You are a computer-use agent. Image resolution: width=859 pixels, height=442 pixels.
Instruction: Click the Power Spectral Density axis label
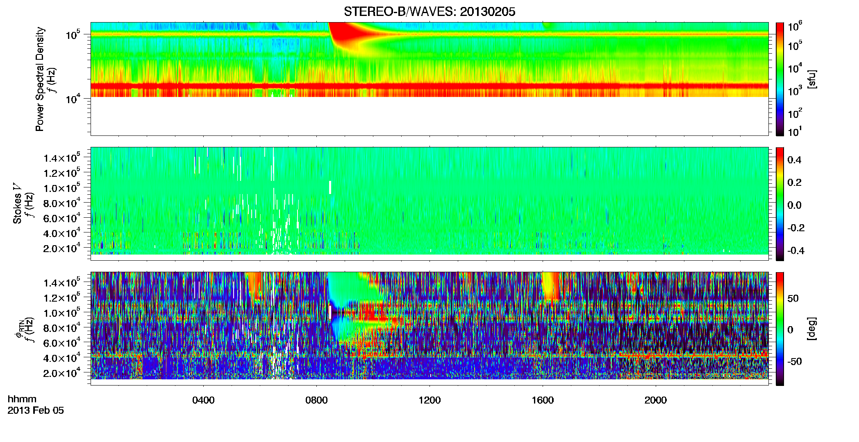(x=40, y=79)
